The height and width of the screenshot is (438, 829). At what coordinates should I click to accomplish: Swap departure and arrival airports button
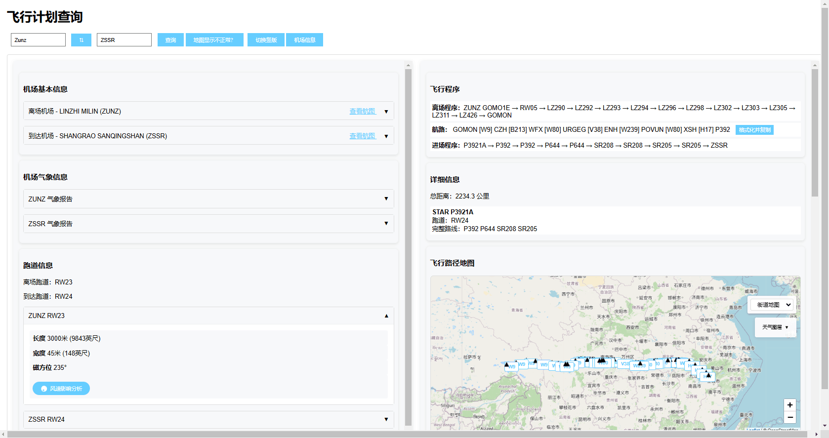(81, 40)
